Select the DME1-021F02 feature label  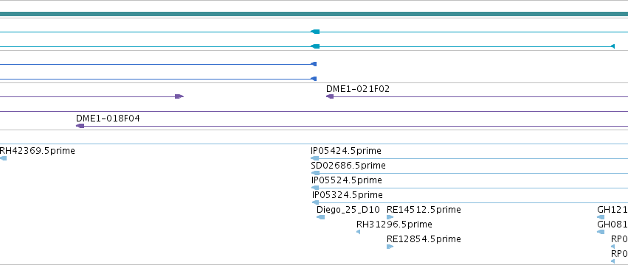(x=358, y=89)
